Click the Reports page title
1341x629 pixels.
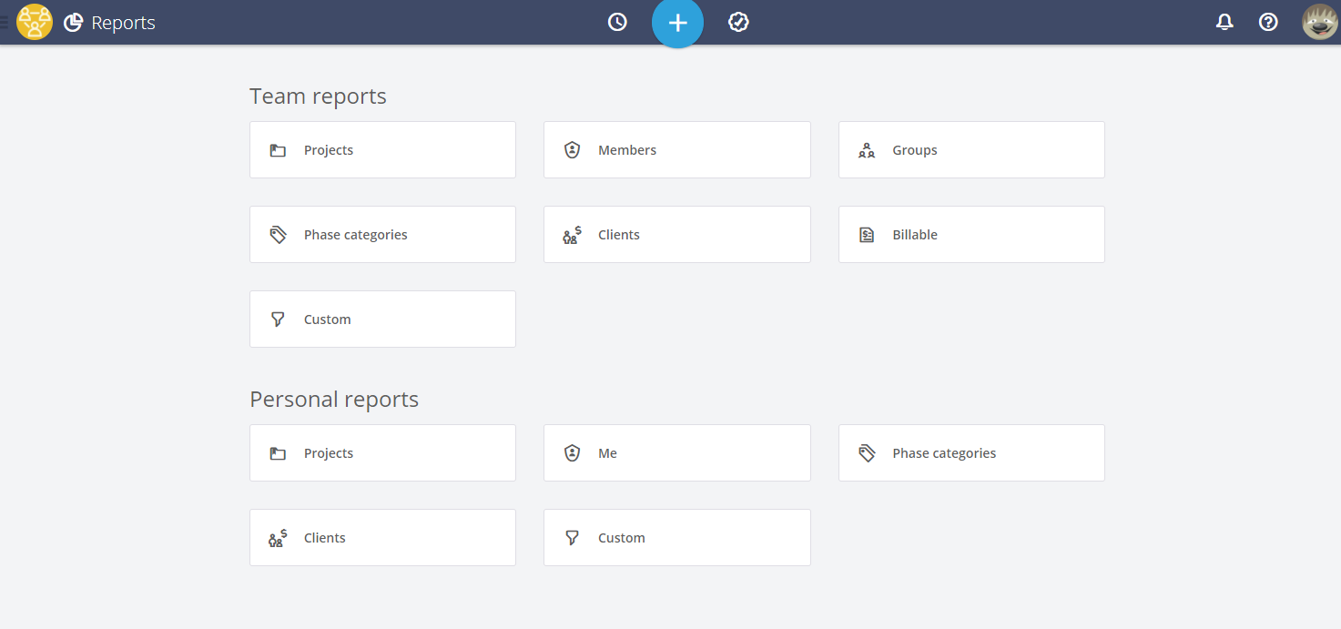123,23
